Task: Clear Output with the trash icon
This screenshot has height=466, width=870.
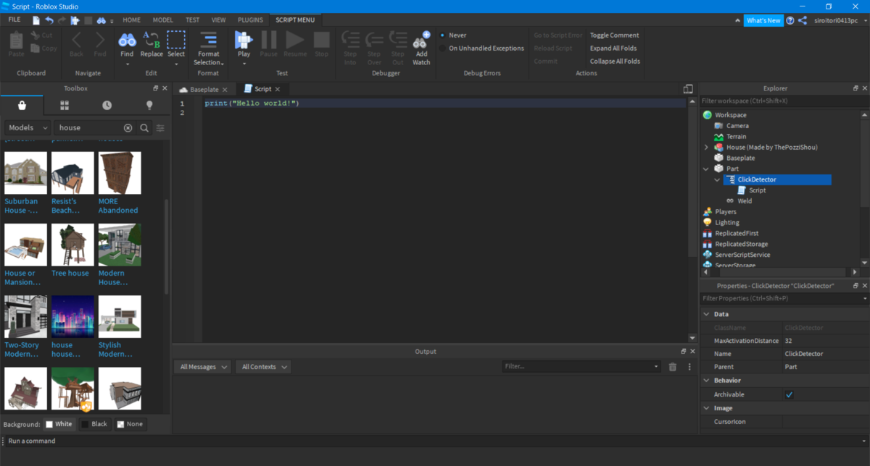Action: [673, 367]
